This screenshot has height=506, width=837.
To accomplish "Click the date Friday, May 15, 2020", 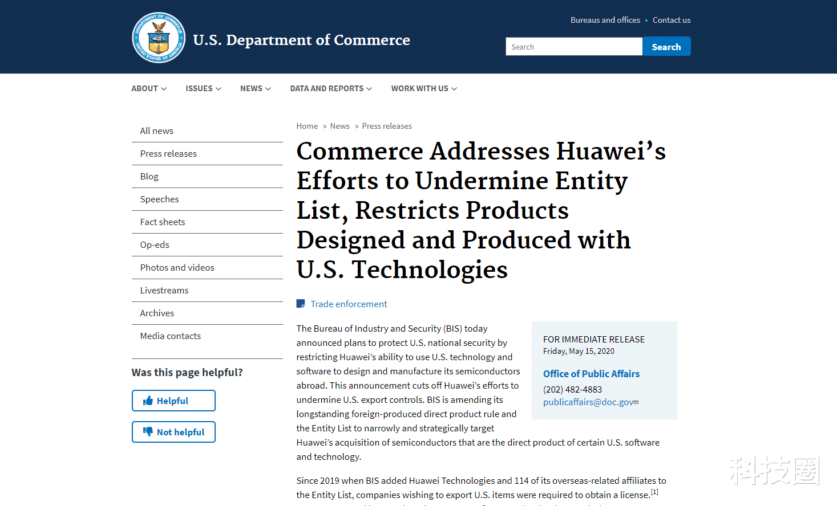I will pos(579,352).
